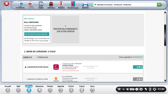The width and height of the screenshot is (168, 94).
Task: Go back with the Précédente arrow
Action: 20,5
